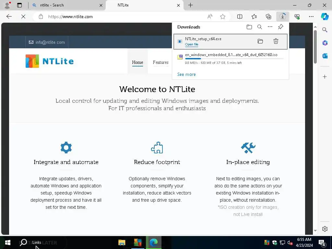The image size is (332, 249).
Task: Show NTLite_setup_x64.exe in folder
Action: 260,41
